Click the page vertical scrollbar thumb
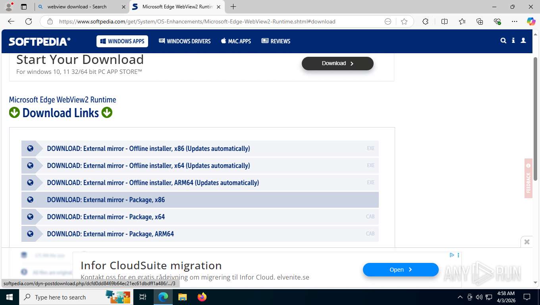This screenshot has height=305, width=540. (535, 118)
